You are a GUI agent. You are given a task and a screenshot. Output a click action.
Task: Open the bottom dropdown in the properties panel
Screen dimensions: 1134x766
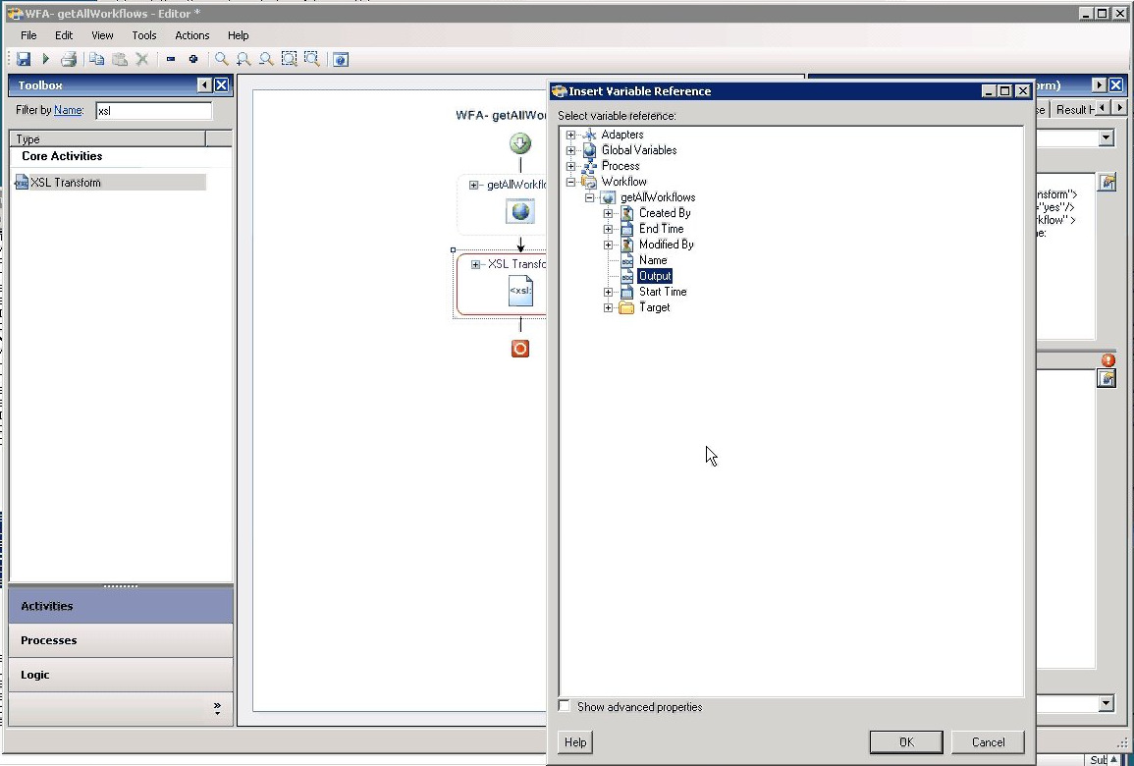[1106, 703]
